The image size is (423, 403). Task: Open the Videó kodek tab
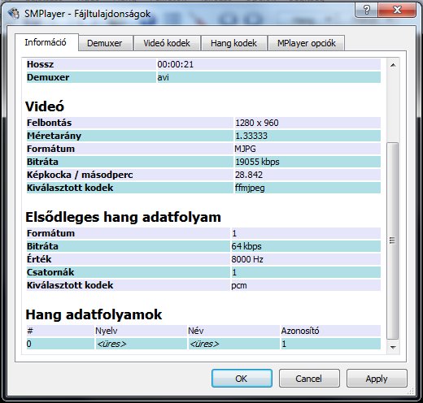[167, 43]
